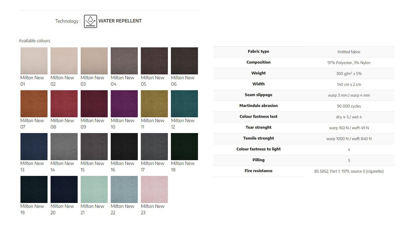The width and height of the screenshot is (414, 237).
Task: Click the 'Pilling' row label
Action: [258, 160]
